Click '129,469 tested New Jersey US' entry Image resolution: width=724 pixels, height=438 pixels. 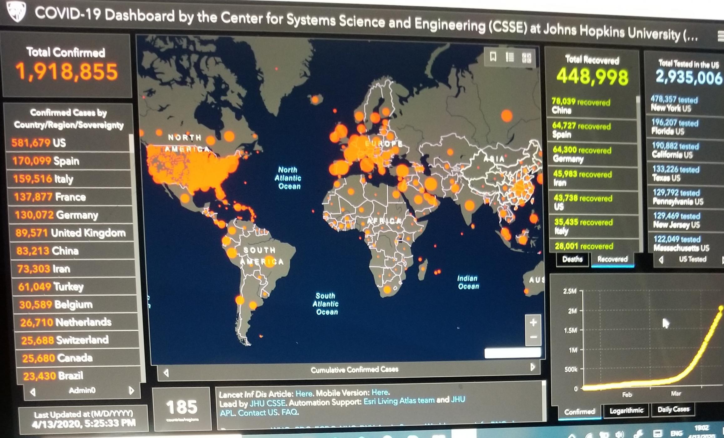pyautogui.click(x=687, y=220)
